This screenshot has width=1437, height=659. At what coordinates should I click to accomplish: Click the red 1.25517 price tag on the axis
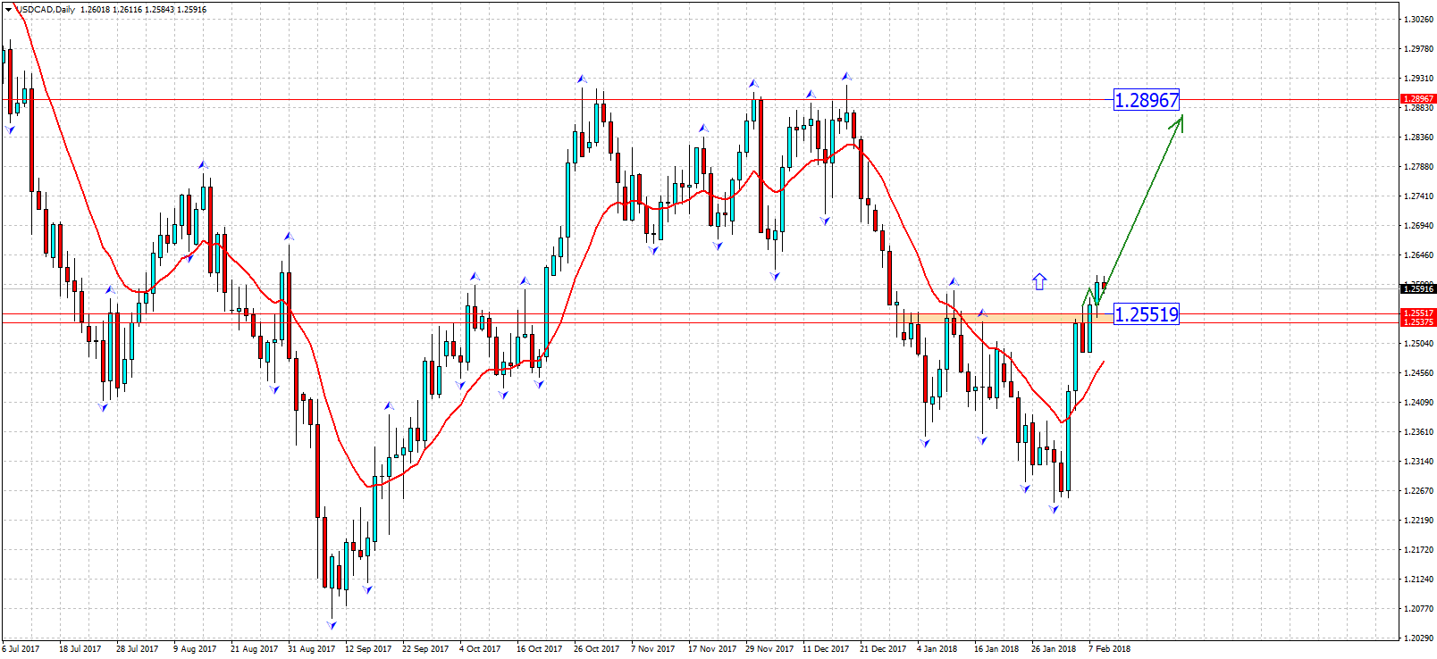[x=1417, y=313]
